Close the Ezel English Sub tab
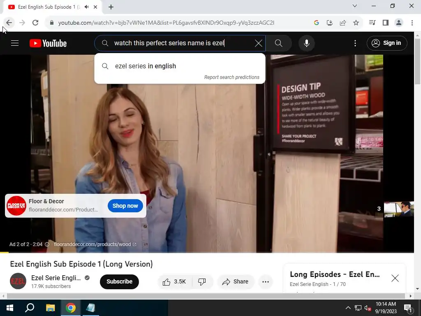 [x=95, y=7]
